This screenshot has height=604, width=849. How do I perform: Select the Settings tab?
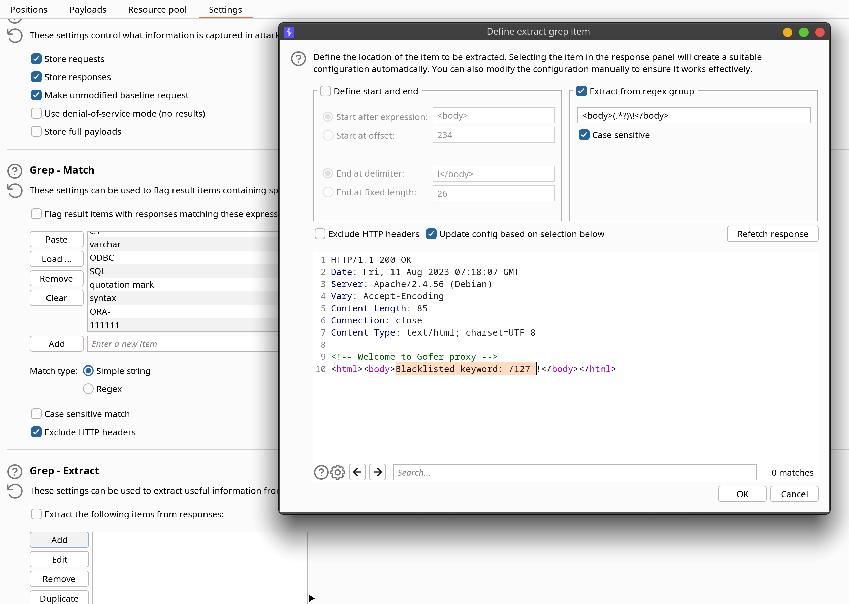coord(225,10)
